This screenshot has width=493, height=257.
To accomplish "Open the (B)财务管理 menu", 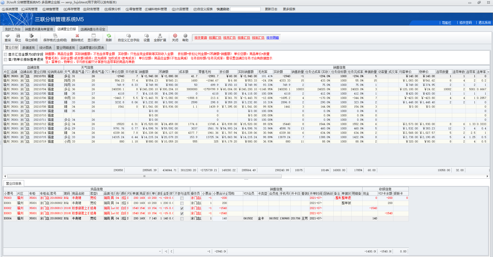I will coord(91,9).
